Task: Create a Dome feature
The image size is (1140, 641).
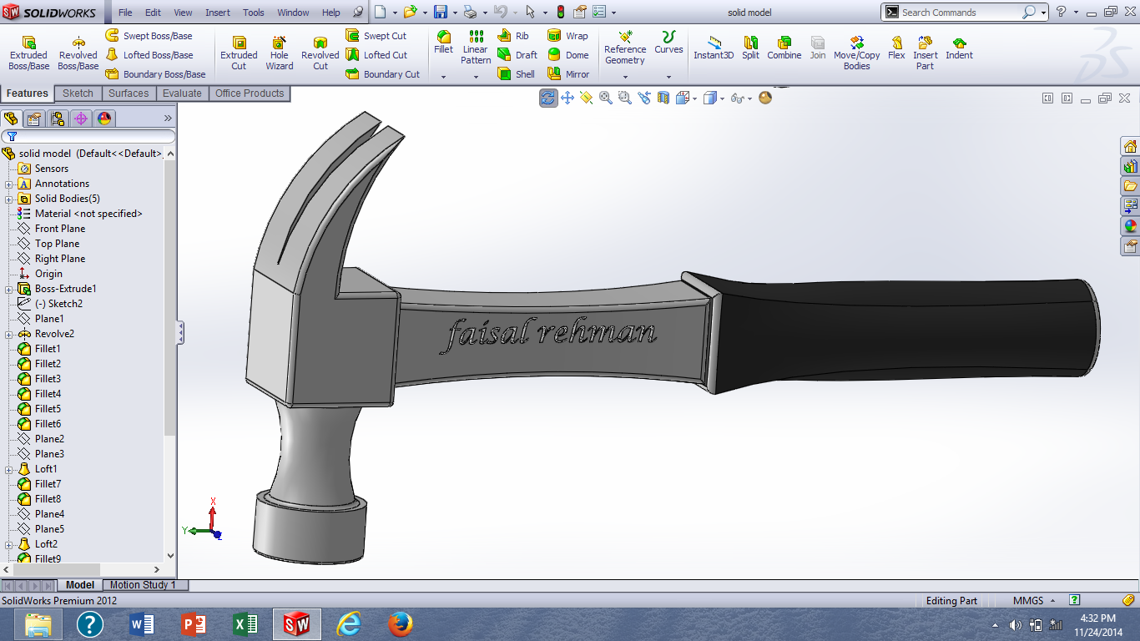Action: point(567,55)
